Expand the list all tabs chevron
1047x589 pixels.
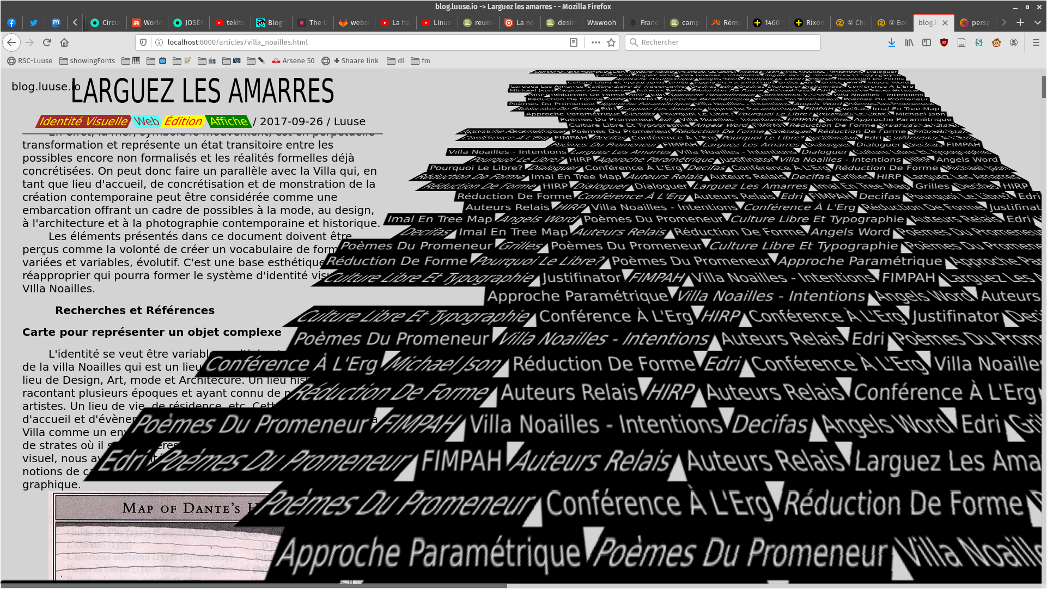1038,22
